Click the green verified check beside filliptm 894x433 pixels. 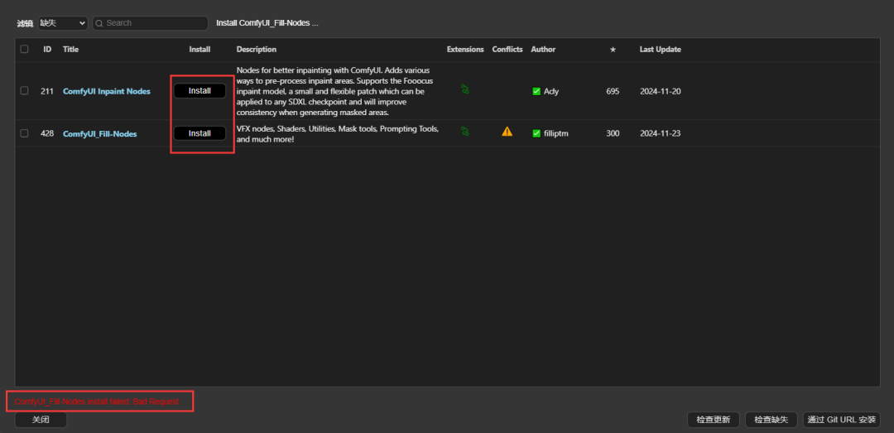536,133
